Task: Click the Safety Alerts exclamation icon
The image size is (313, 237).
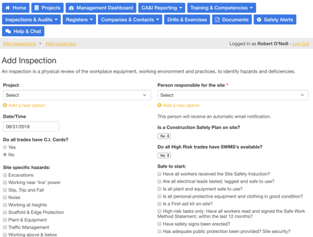Action: 259,20
